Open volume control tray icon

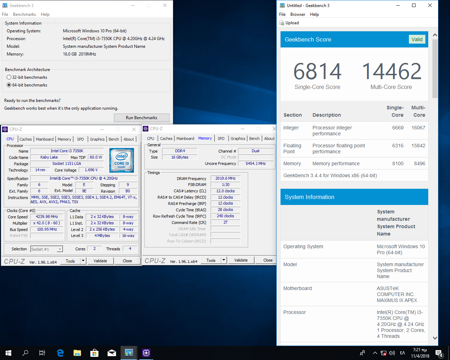392,353
